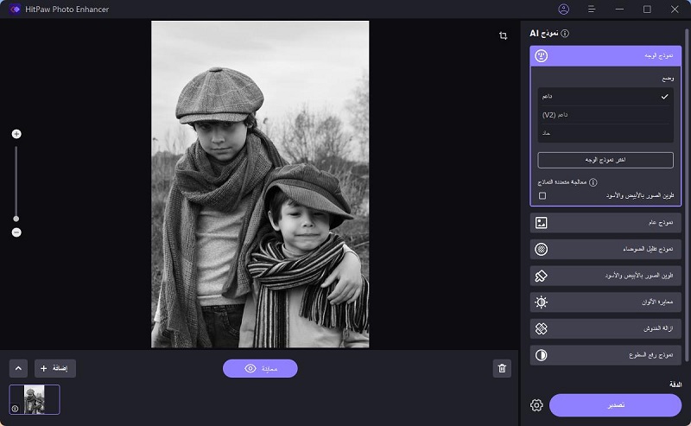
Task: Expand the denoise model panel
Action: tap(605, 249)
